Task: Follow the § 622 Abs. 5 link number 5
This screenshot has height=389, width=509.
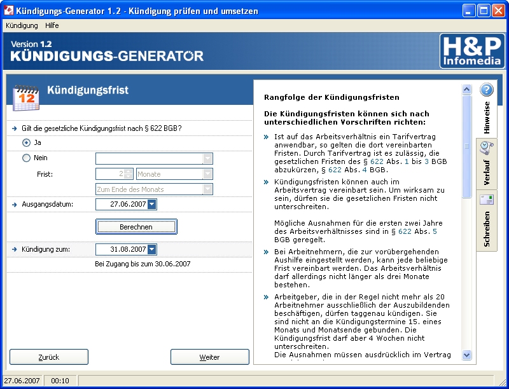Action: point(435,231)
